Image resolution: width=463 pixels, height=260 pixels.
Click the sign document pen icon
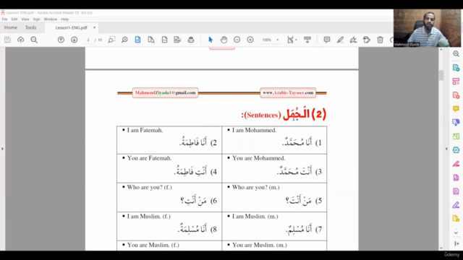[x=354, y=40]
